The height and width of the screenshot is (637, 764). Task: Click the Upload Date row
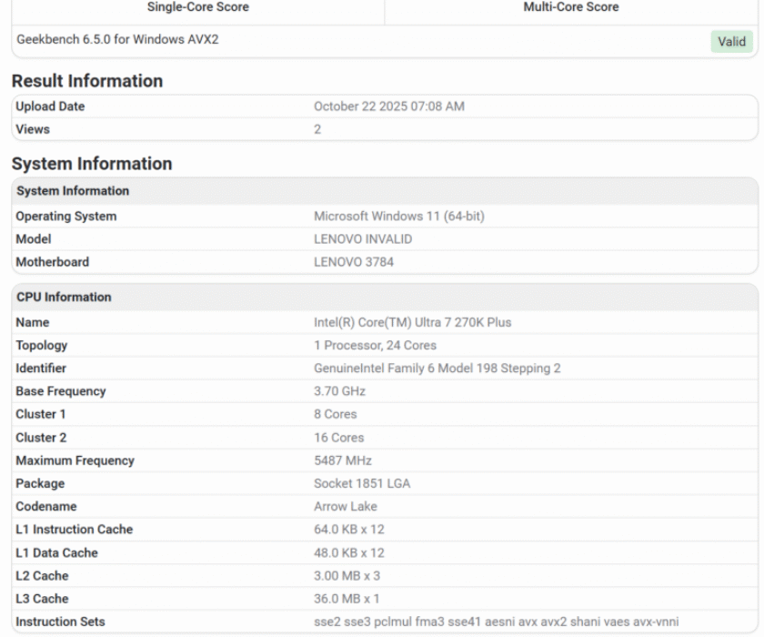52,106
